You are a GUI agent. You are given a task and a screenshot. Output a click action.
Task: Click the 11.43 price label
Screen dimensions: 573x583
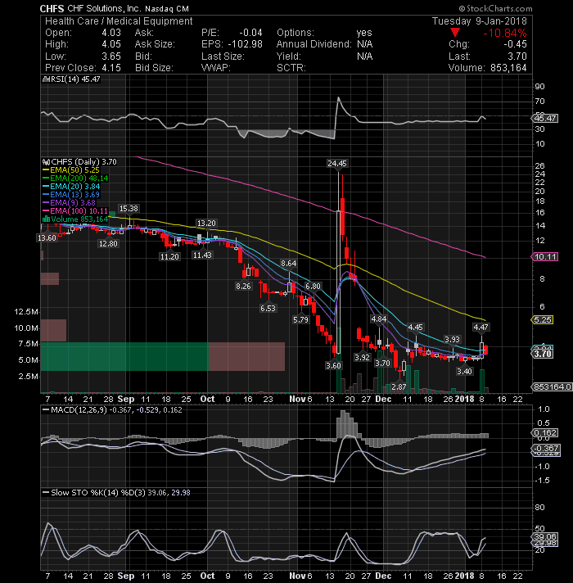coord(202,255)
